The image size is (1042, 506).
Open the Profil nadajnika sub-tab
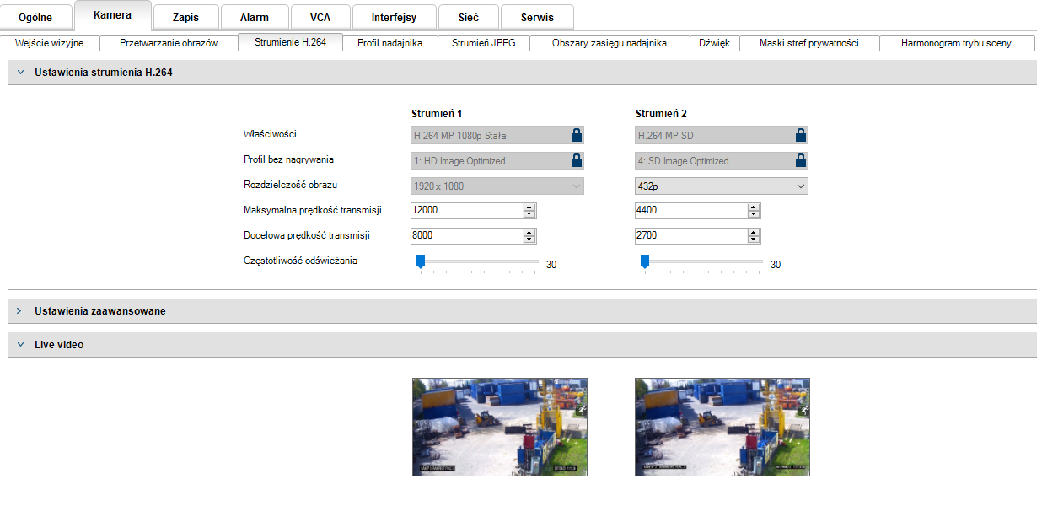tap(390, 43)
